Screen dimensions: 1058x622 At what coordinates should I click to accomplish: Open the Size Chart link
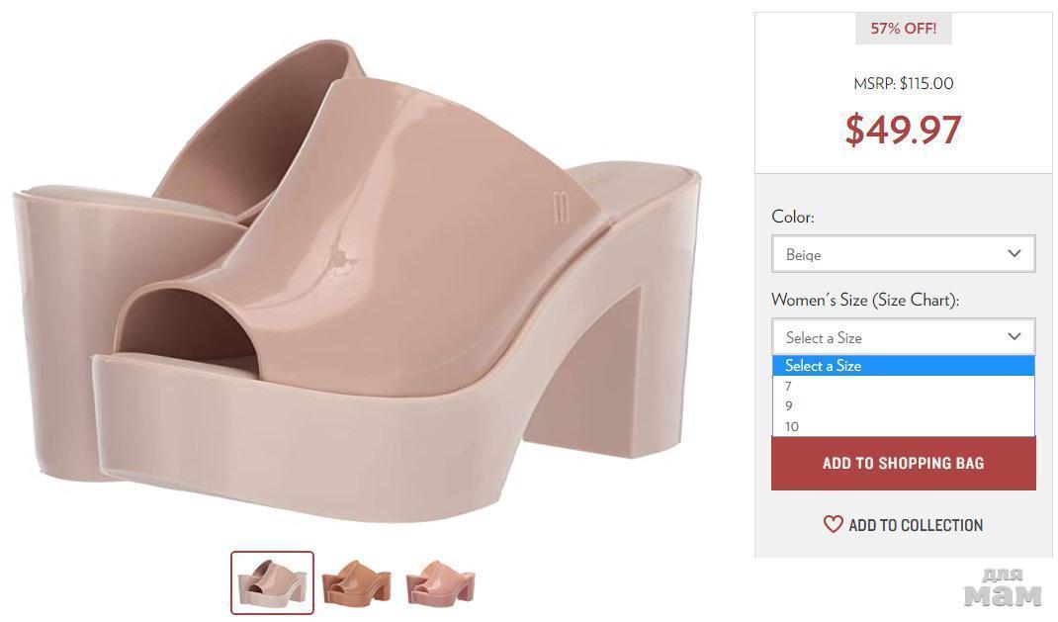click(x=915, y=300)
